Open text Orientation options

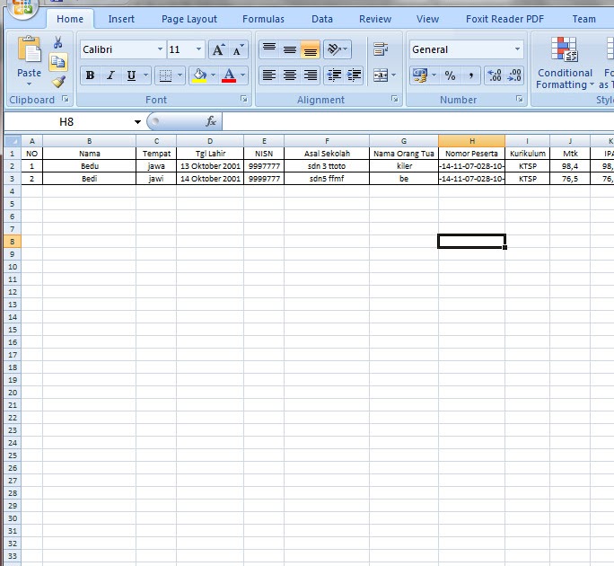(x=338, y=49)
